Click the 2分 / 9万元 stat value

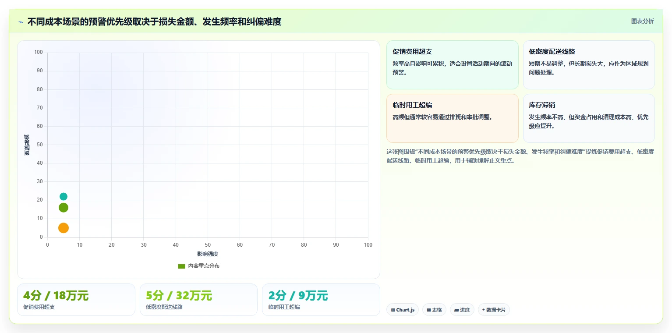[298, 296]
